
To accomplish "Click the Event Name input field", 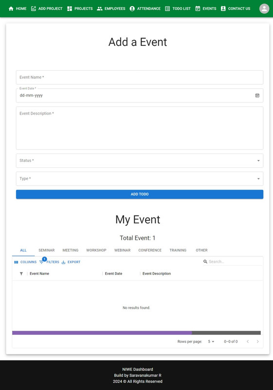I will pos(140,78).
